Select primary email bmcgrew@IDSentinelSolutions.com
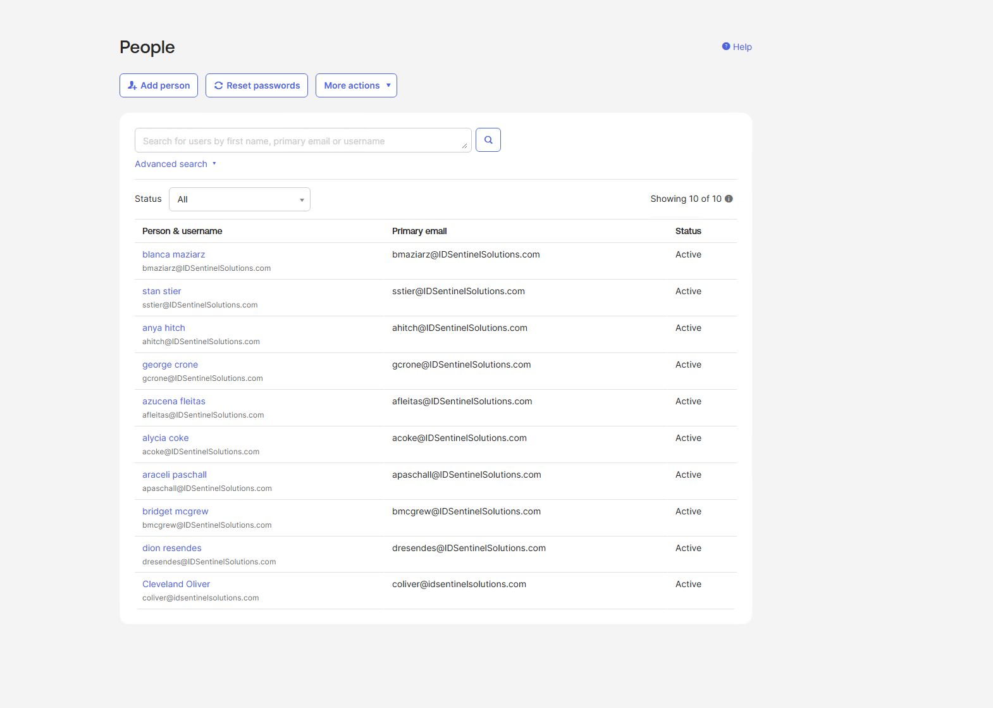Screen dimensions: 993x708 [x=466, y=511]
